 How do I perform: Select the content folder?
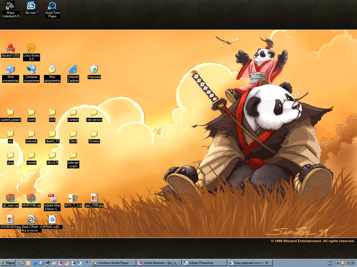point(73,115)
